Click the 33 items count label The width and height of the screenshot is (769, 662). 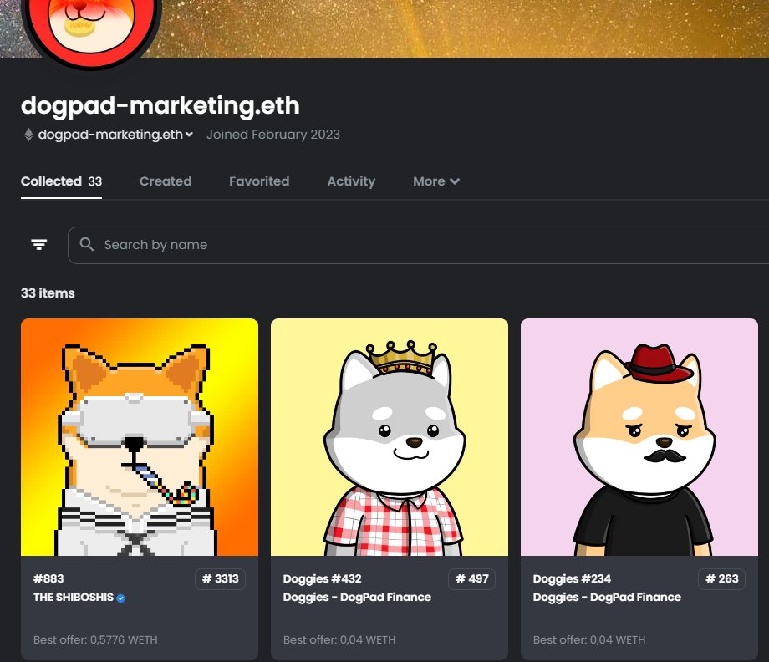coord(48,293)
